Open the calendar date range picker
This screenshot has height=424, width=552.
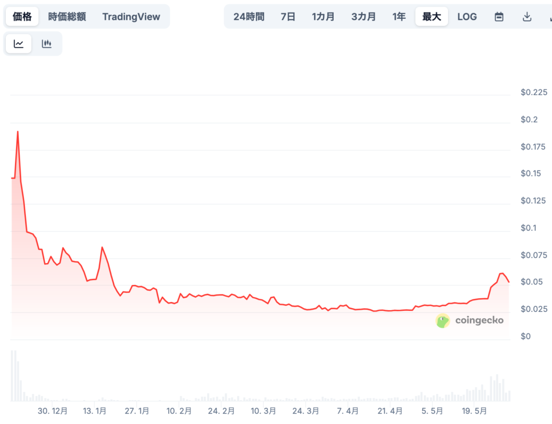499,17
